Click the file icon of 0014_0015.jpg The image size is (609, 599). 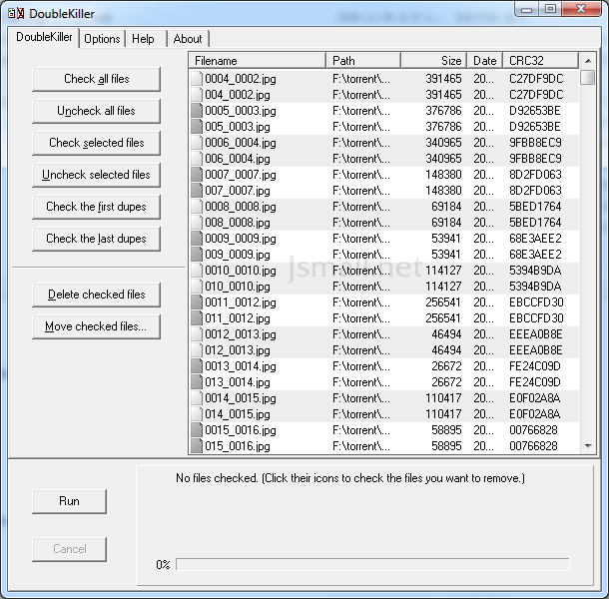point(197,398)
